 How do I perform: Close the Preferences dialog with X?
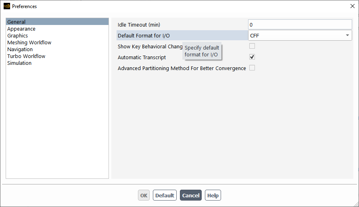[x=353, y=6]
